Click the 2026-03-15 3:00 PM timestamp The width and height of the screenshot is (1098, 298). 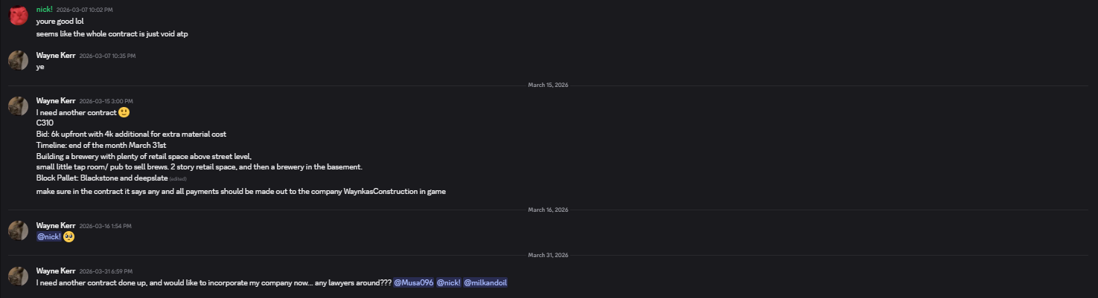[x=106, y=101]
